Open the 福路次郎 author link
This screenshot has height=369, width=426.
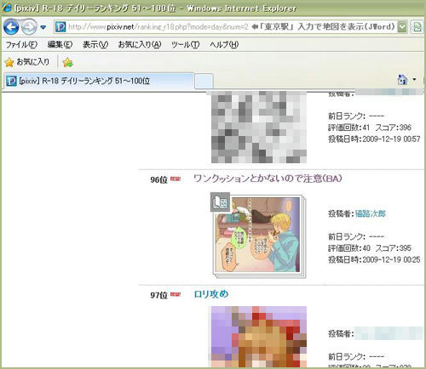pyautogui.click(x=371, y=213)
